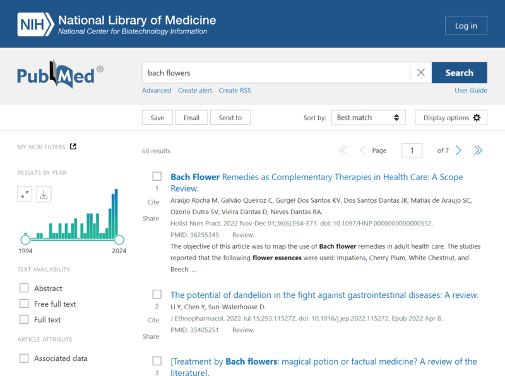The width and height of the screenshot is (505, 376).
Task: Click the NIH logo
Action: tap(35, 25)
